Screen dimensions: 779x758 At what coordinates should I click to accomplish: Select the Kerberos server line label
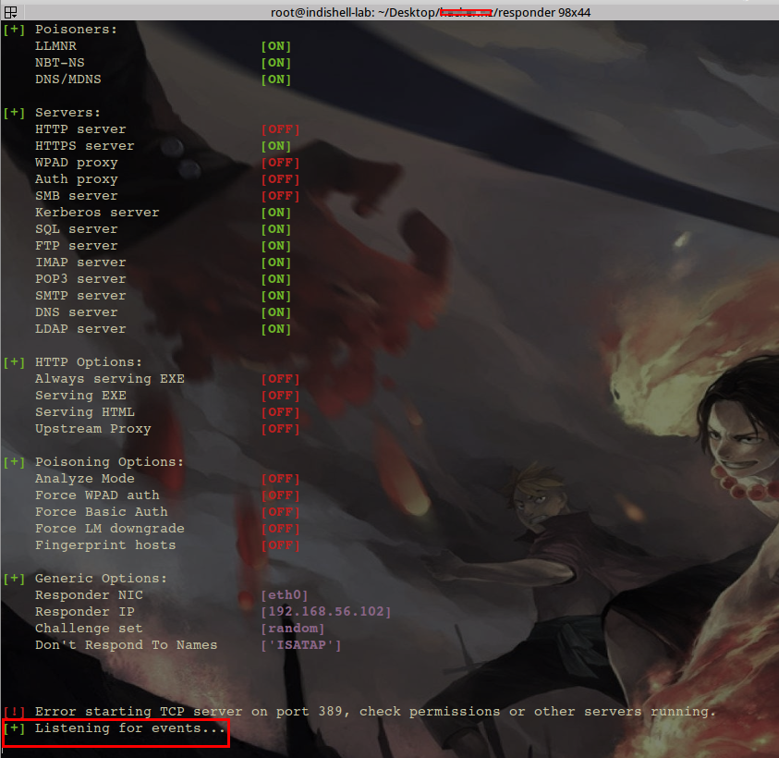tap(97, 213)
